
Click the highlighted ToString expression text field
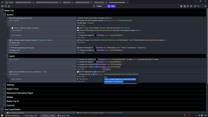coord(120,81)
